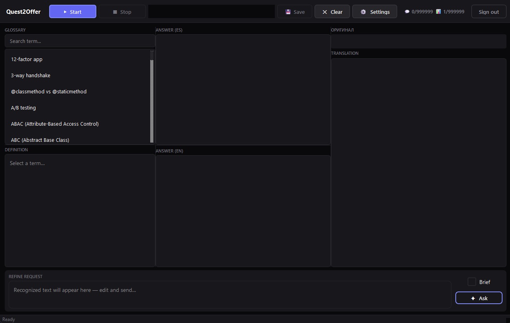The height and width of the screenshot is (323, 510).
Task: Click the Start play button
Action: [x=72, y=12]
